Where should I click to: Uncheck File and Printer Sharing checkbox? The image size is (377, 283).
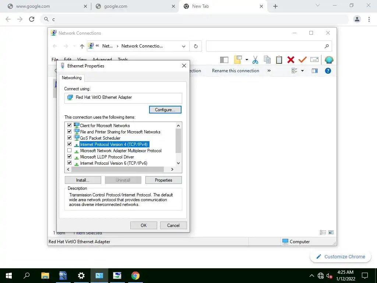pyautogui.click(x=70, y=132)
